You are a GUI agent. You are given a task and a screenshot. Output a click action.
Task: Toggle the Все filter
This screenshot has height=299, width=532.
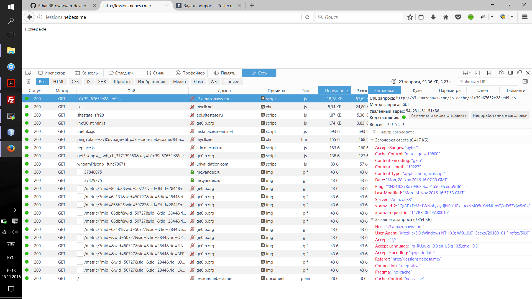42,81
